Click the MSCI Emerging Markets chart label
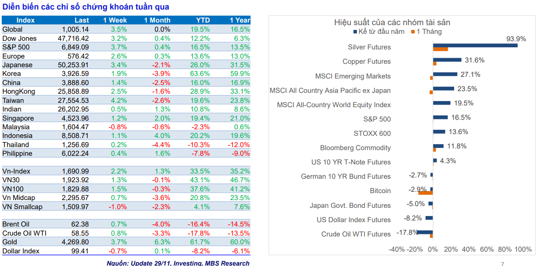 [353, 76]
